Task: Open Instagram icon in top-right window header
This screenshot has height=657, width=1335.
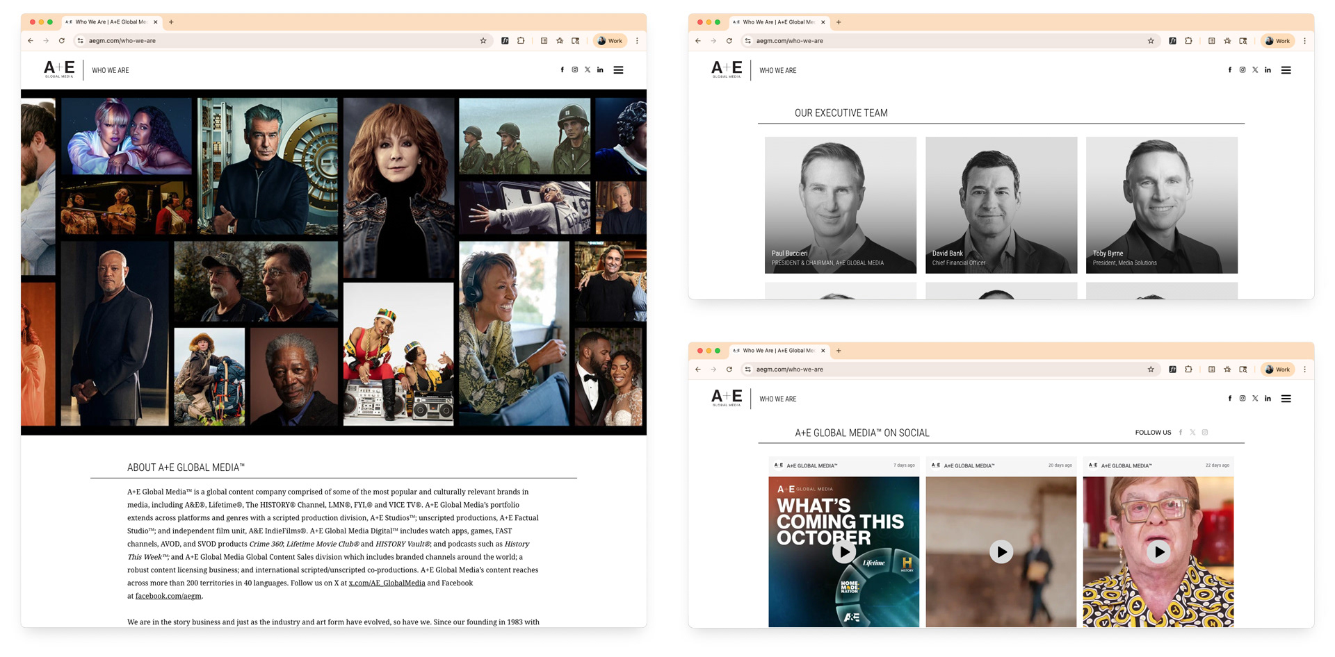Action: (x=1243, y=70)
